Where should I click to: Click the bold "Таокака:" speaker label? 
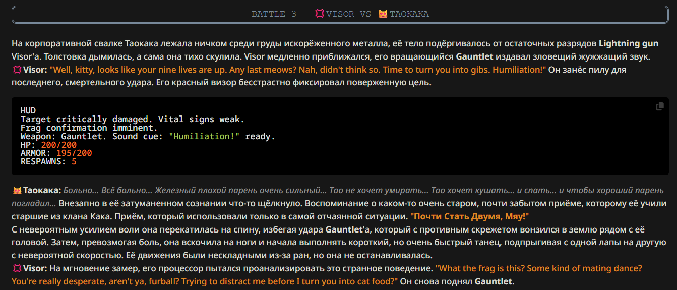[42, 191]
